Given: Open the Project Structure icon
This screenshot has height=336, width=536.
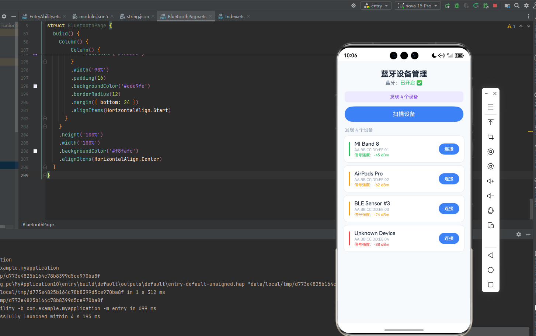Looking at the screenshot, I should pos(507,6).
